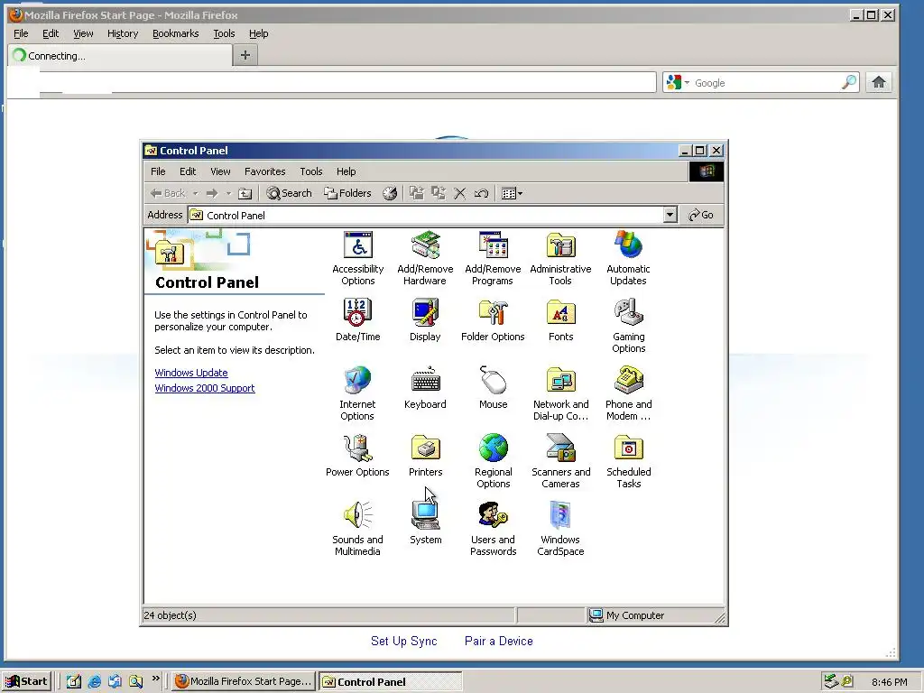Open Control Panel View menu
Viewport: 924px width, 693px height.
(220, 171)
